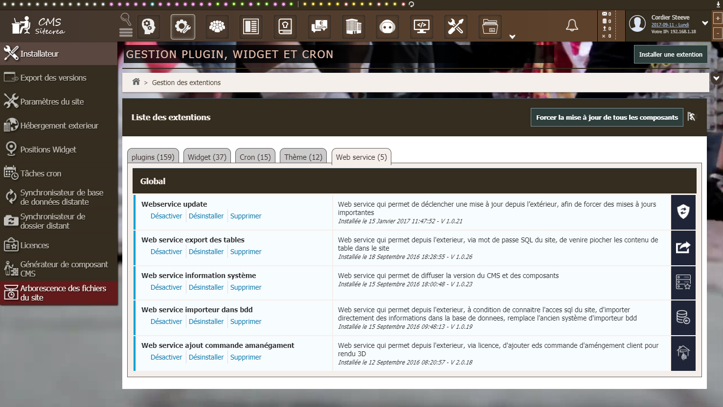Open the code monitor developer icon

point(421,26)
